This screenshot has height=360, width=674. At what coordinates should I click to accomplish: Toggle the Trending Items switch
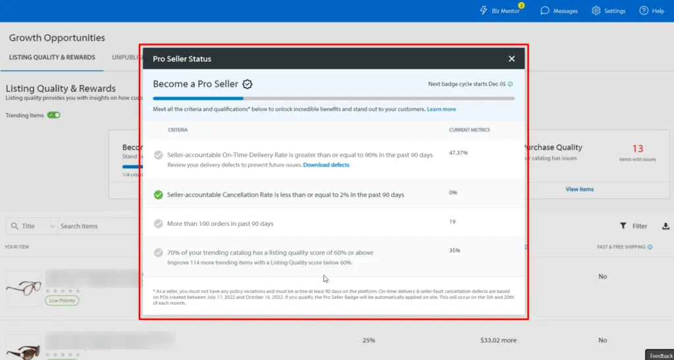coord(54,115)
